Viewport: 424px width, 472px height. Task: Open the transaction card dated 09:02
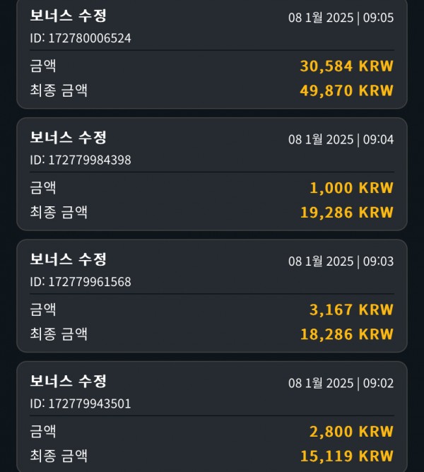pyautogui.click(x=212, y=417)
